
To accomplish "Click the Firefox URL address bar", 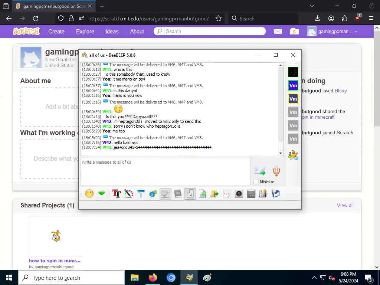I will coord(148,19).
